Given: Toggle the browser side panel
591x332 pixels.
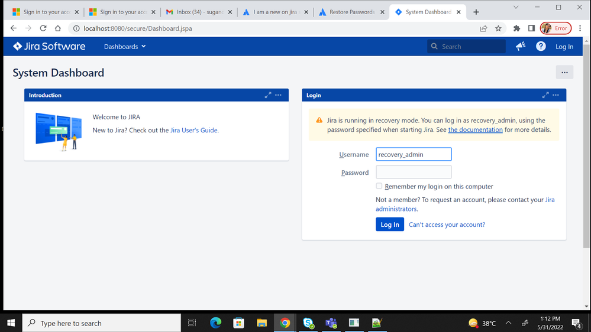Looking at the screenshot, I should pos(531,28).
